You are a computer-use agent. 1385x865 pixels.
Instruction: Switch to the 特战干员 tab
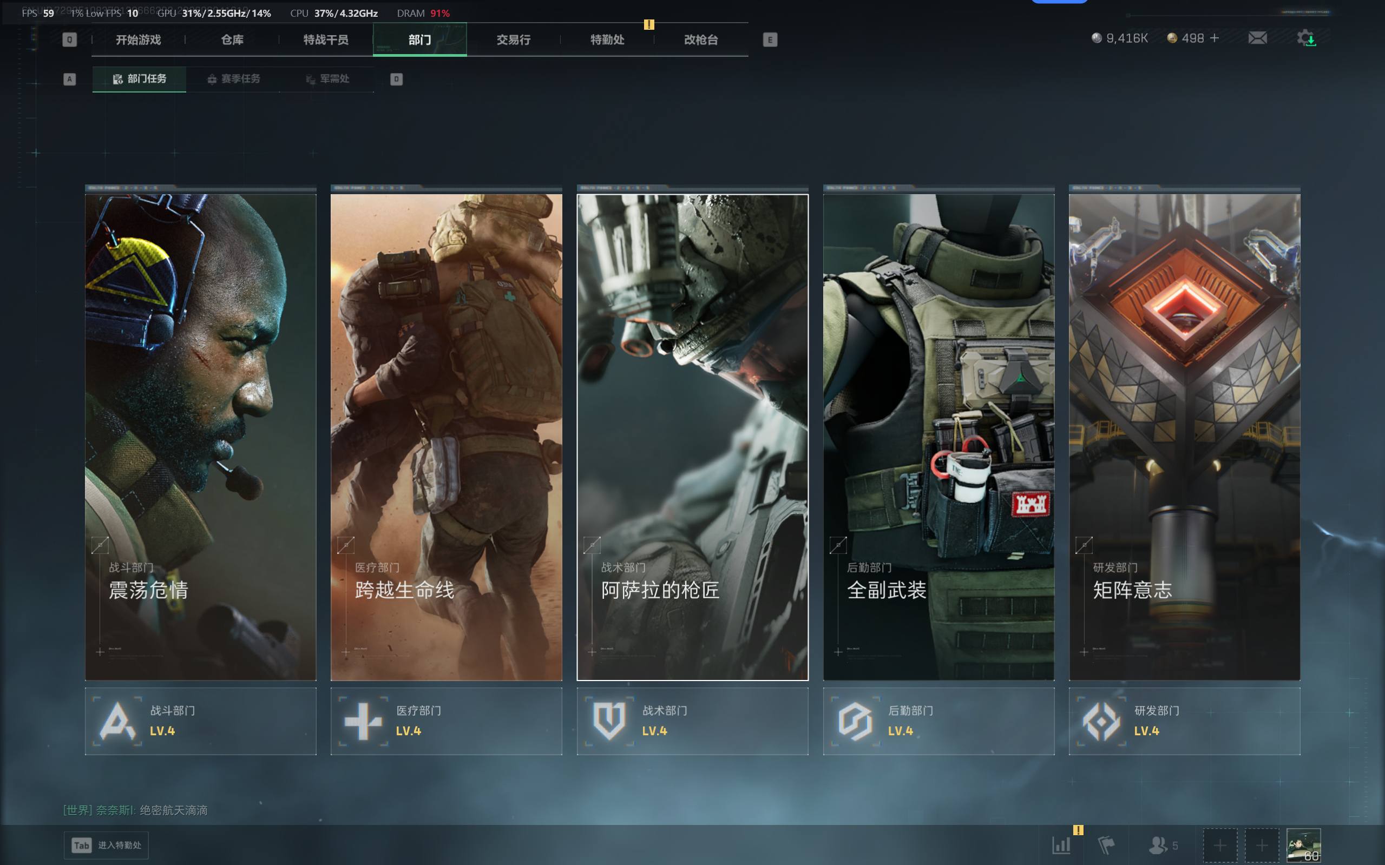pyautogui.click(x=326, y=39)
